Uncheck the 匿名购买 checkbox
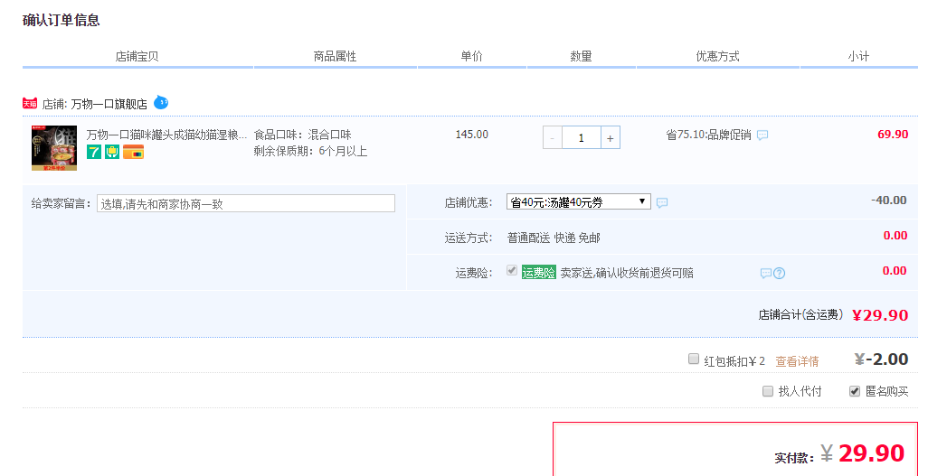Image resolution: width=928 pixels, height=476 pixels. point(855,391)
